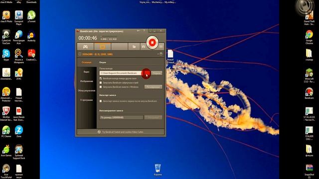This screenshot has height=179, width=319.
Task: Open clear.fi Photo desktop shortcut
Action: (x=6, y=17)
